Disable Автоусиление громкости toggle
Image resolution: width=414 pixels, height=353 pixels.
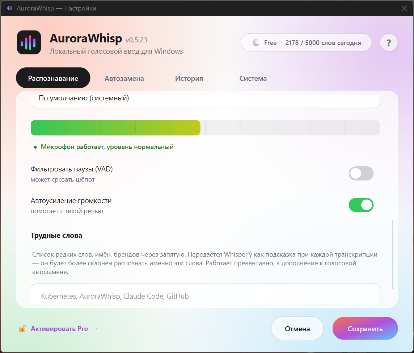point(361,205)
